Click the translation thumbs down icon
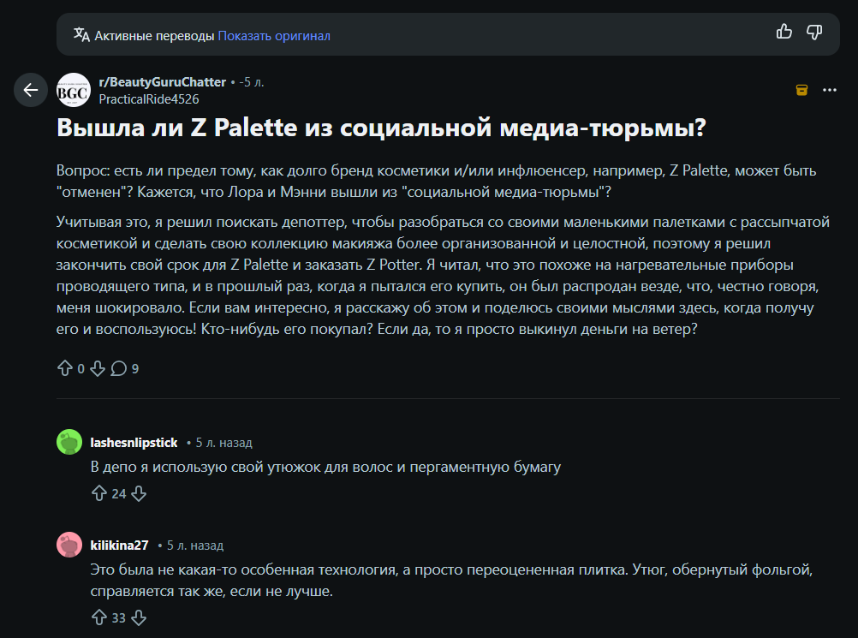Viewport: 858px width, 638px height. point(814,33)
